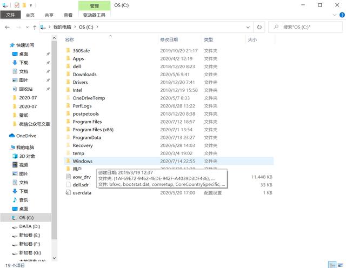Image resolution: width=346 pixels, height=268 pixels.
Task: Click the sidebar scroll up arrow
Action: (x=54, y=38)
